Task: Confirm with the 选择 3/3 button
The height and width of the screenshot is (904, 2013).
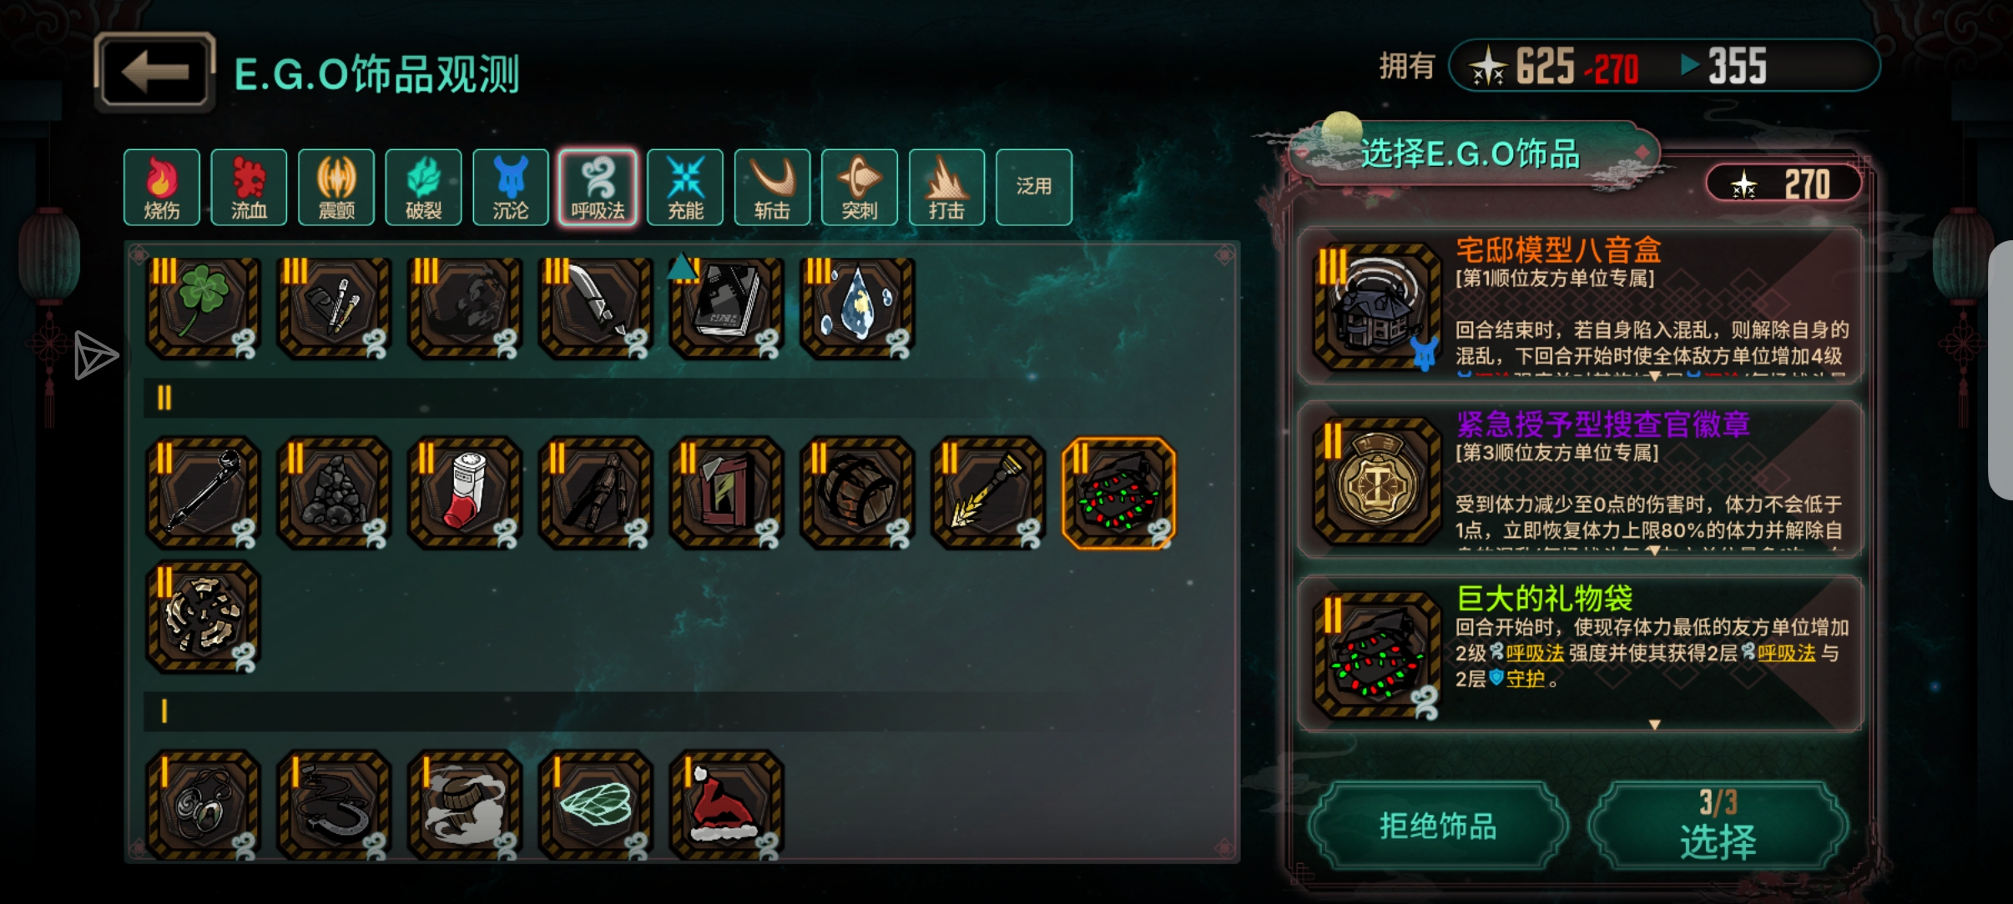Action: 1718,826
